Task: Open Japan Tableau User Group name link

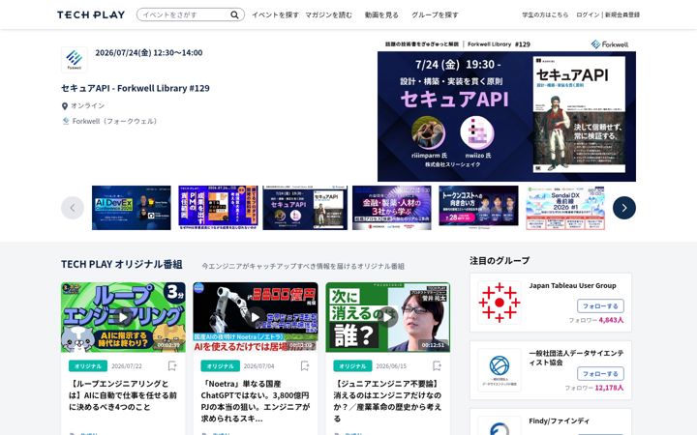Action: click(x=572, y=285)
